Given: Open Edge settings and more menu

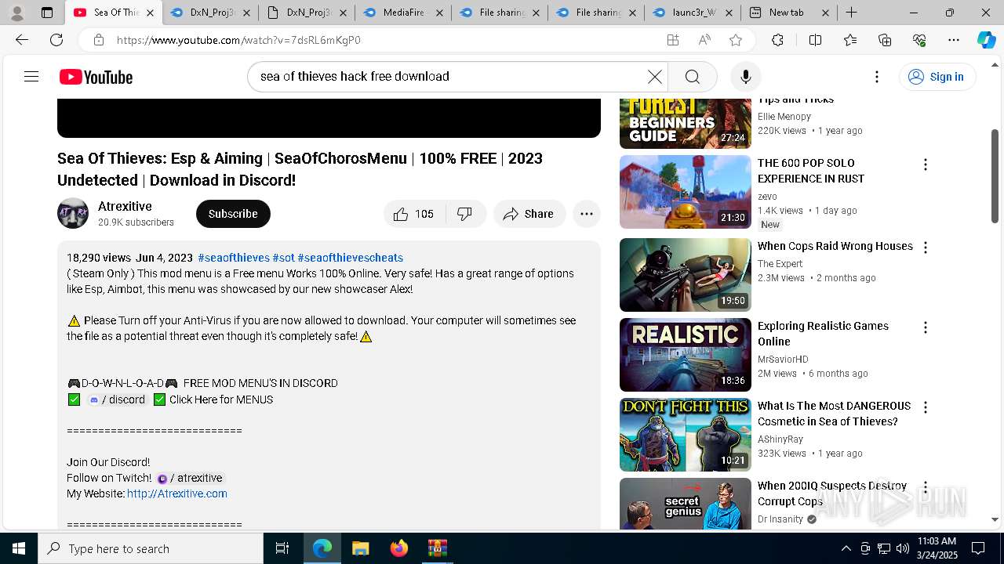Looking at the screenshot, I should click(x=954, y=40).
